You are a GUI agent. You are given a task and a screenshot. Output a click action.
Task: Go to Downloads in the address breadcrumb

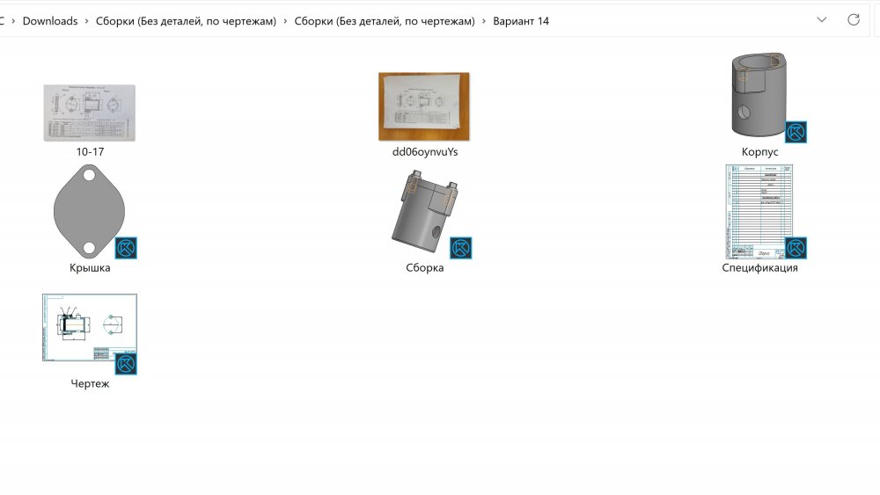click(50, 21)
